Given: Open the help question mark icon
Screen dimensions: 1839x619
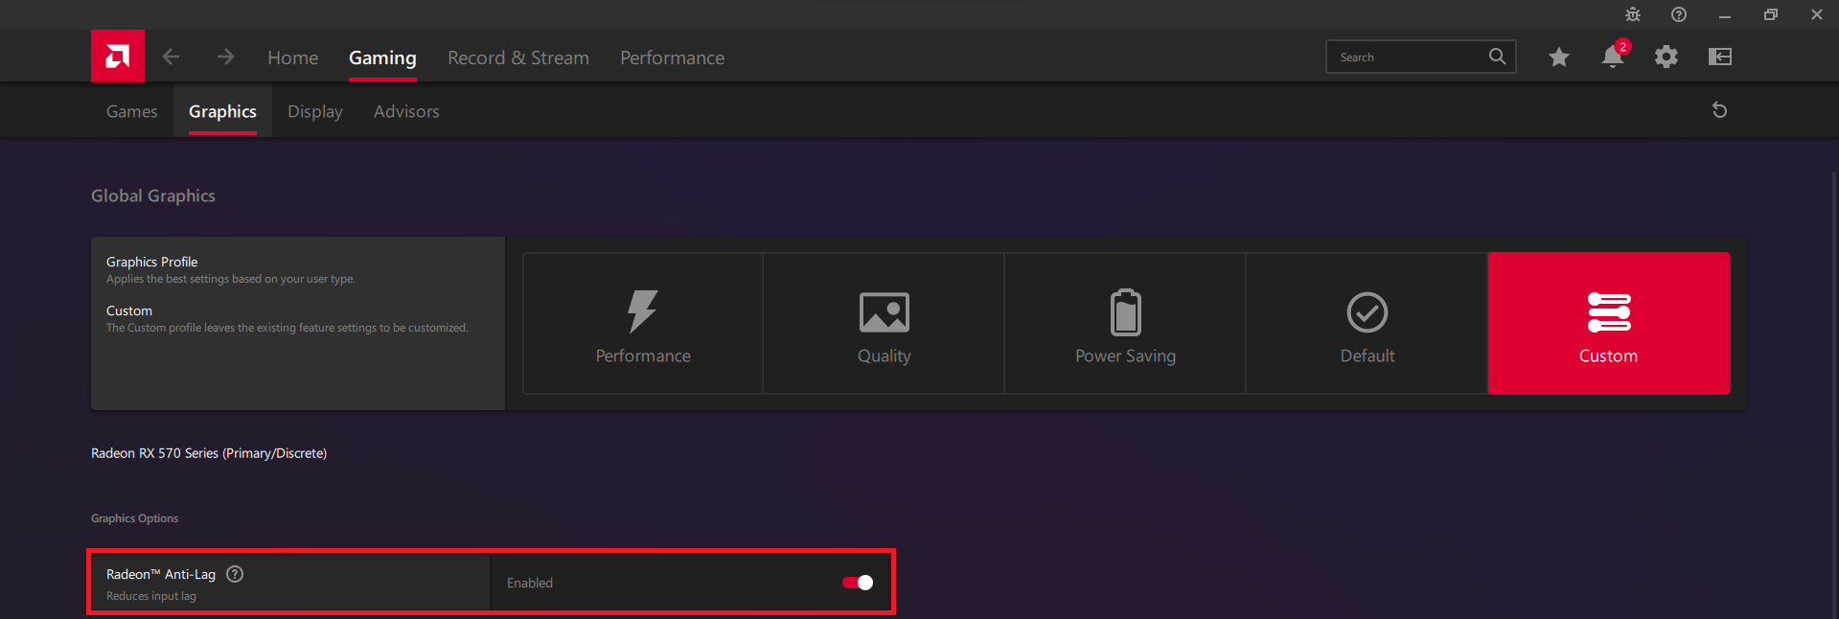Looking at the screenshot, I should coord(1679,14).
